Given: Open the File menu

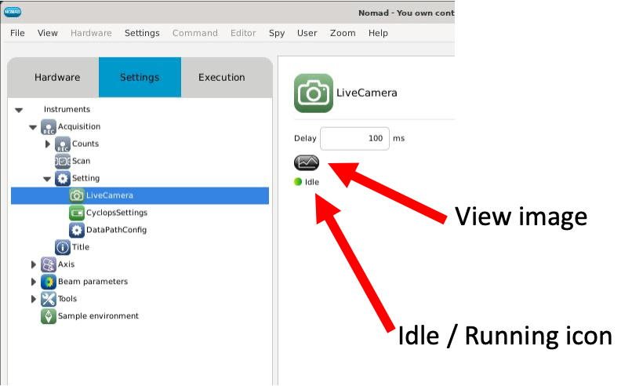Looking at the screenshot, I should tap(17, 33).
